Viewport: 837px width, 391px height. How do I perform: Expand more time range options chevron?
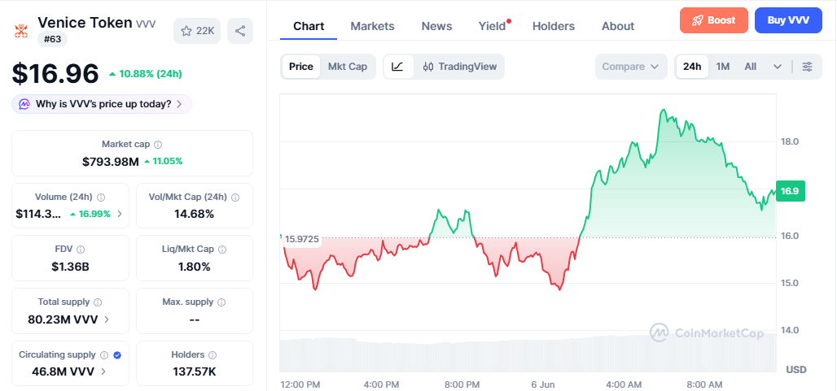click(778, 67)
